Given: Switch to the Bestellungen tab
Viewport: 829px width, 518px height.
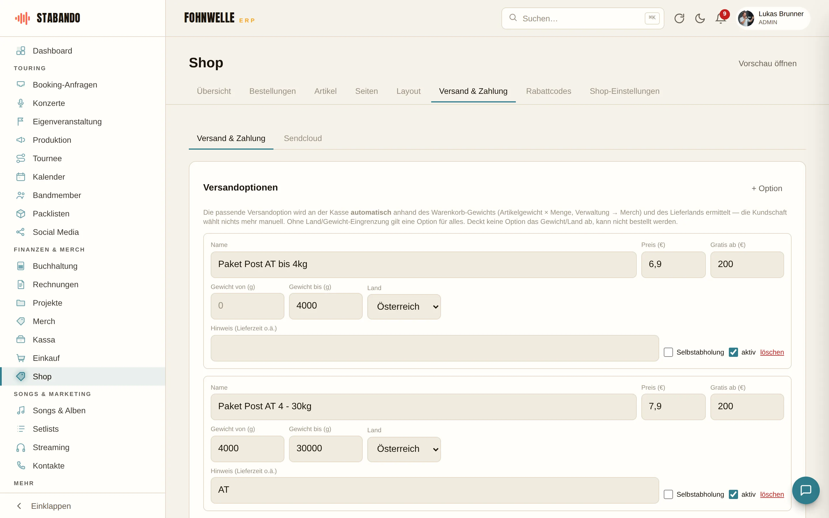Looking at the screenshot, I should click(x=272, y=91).
